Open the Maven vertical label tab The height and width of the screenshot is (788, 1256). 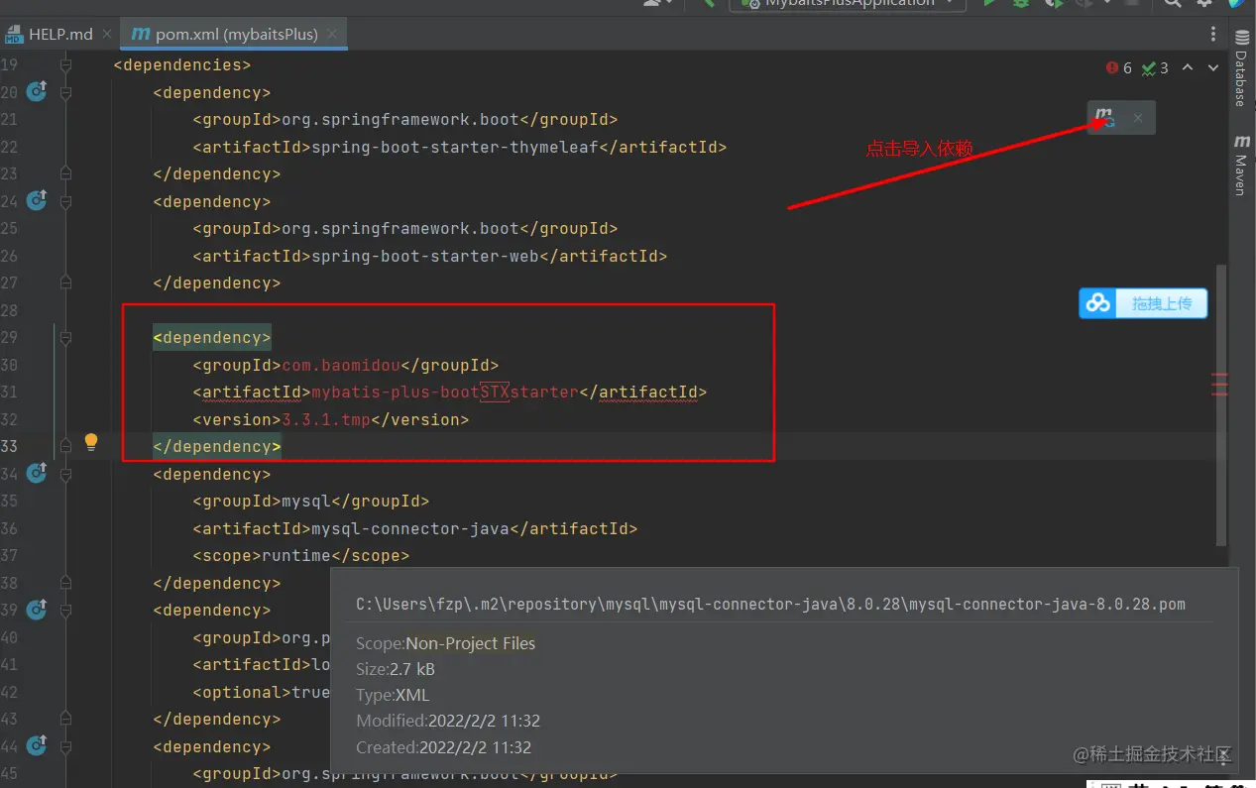pyautogui.click(x=1240, y=175)
